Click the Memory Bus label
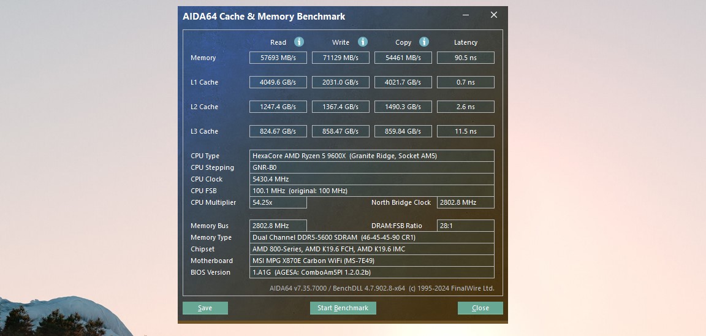 (210, 226)
